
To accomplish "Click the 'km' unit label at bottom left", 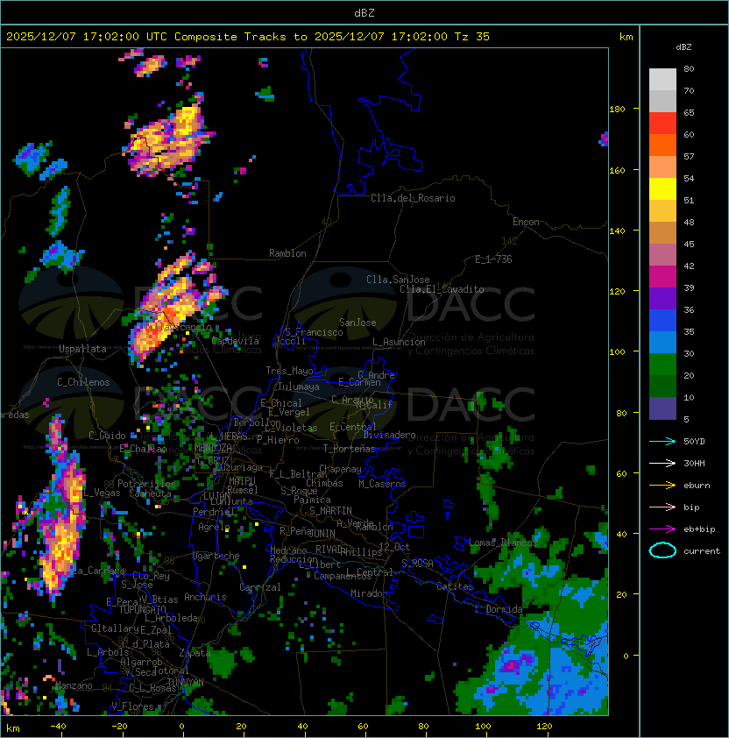I will click(x=13, y=728).
